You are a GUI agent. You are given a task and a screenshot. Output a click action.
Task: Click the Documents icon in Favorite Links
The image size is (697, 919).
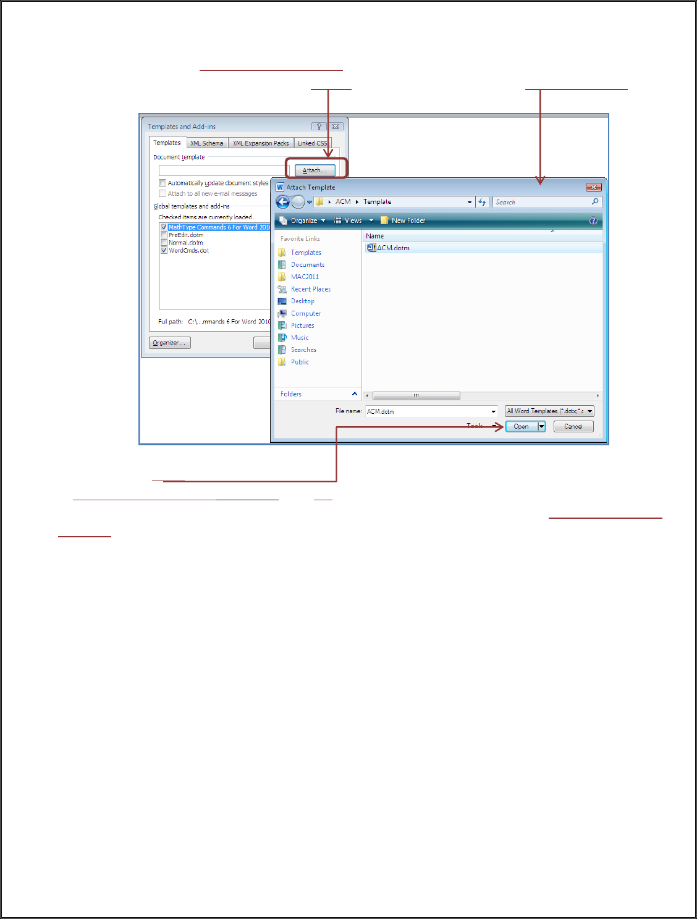(x=282, y=264)
